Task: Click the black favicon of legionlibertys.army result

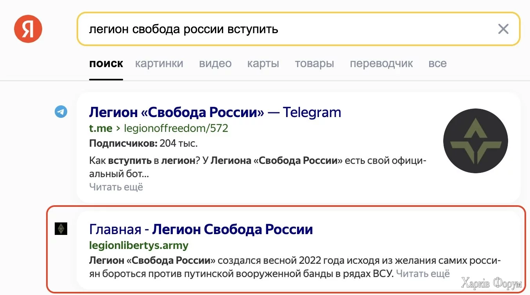Action: click(x=61, y=229)
